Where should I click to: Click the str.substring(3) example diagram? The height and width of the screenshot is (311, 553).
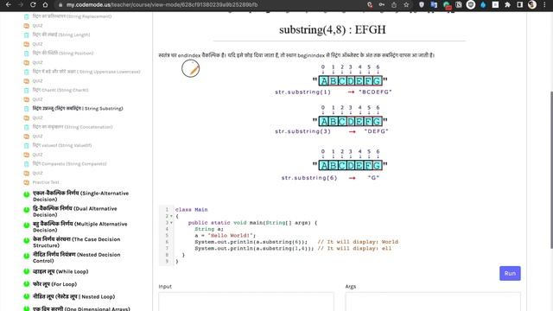coord(332,120)
